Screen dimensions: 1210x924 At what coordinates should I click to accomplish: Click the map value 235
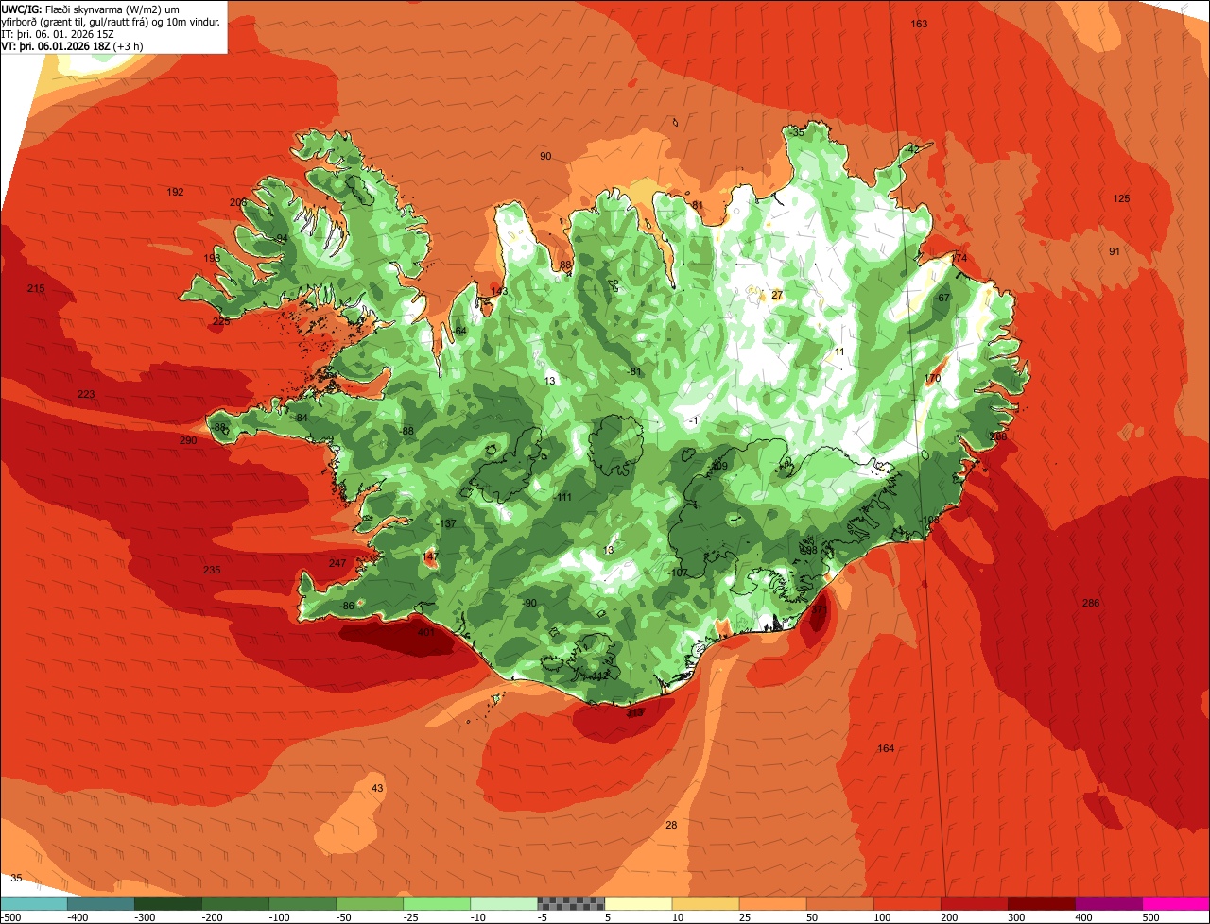coord(212,570)
